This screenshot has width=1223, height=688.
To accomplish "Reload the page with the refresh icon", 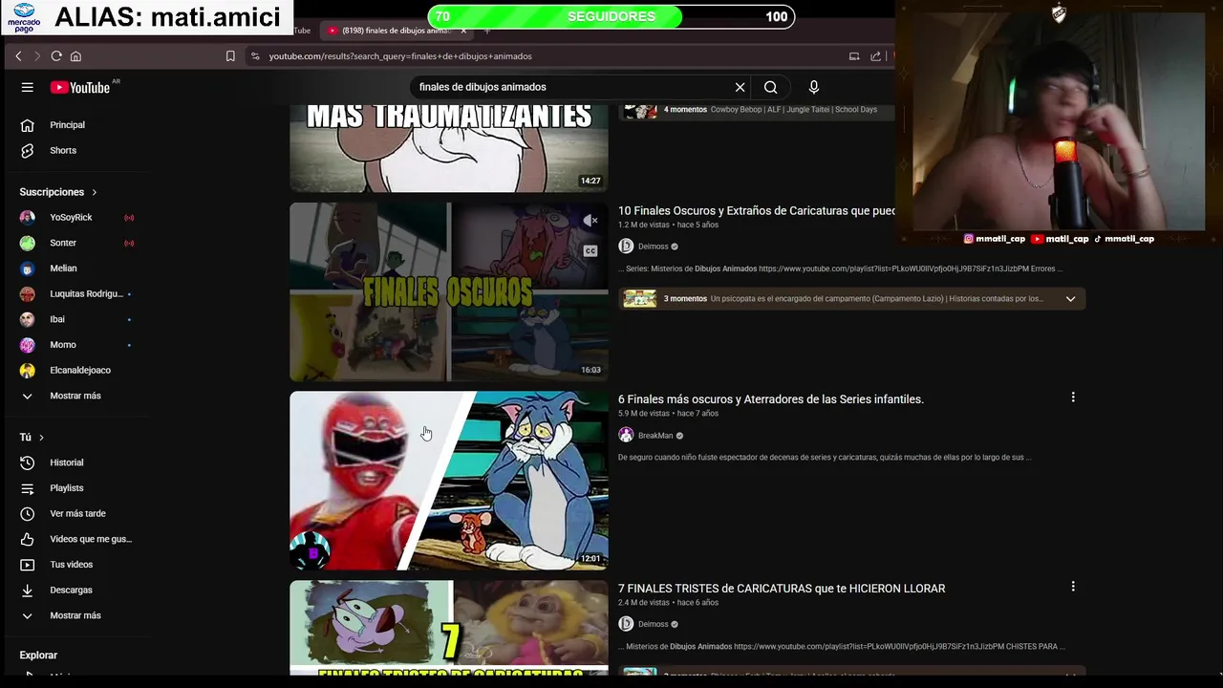I will [x=56, y=56].
